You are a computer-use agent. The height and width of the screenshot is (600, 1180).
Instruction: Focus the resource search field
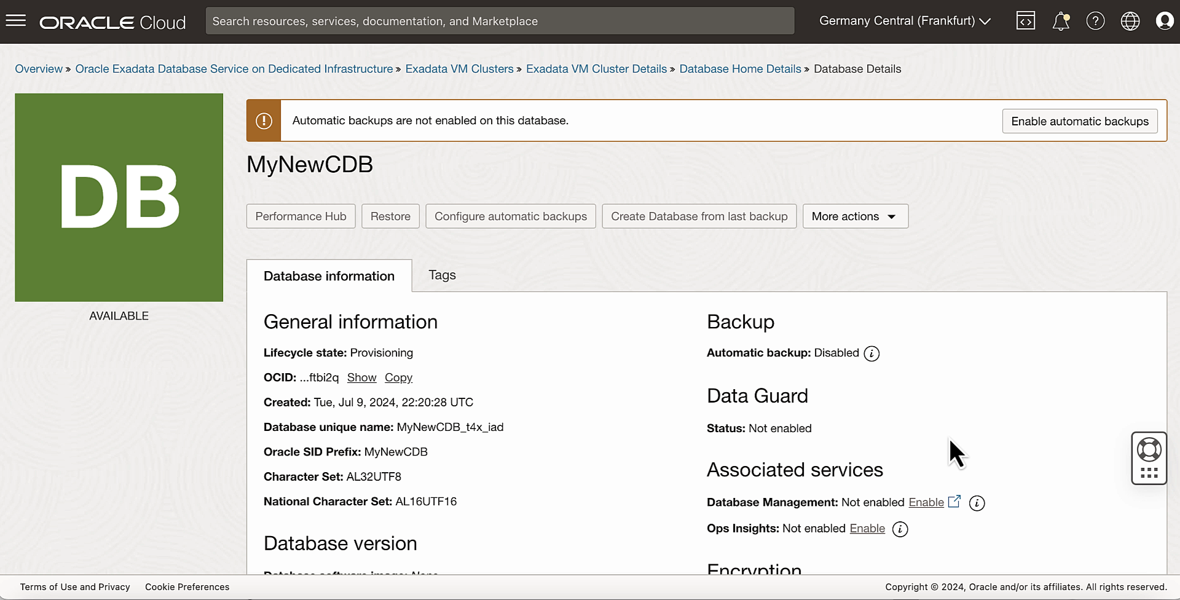pos(499,21)
